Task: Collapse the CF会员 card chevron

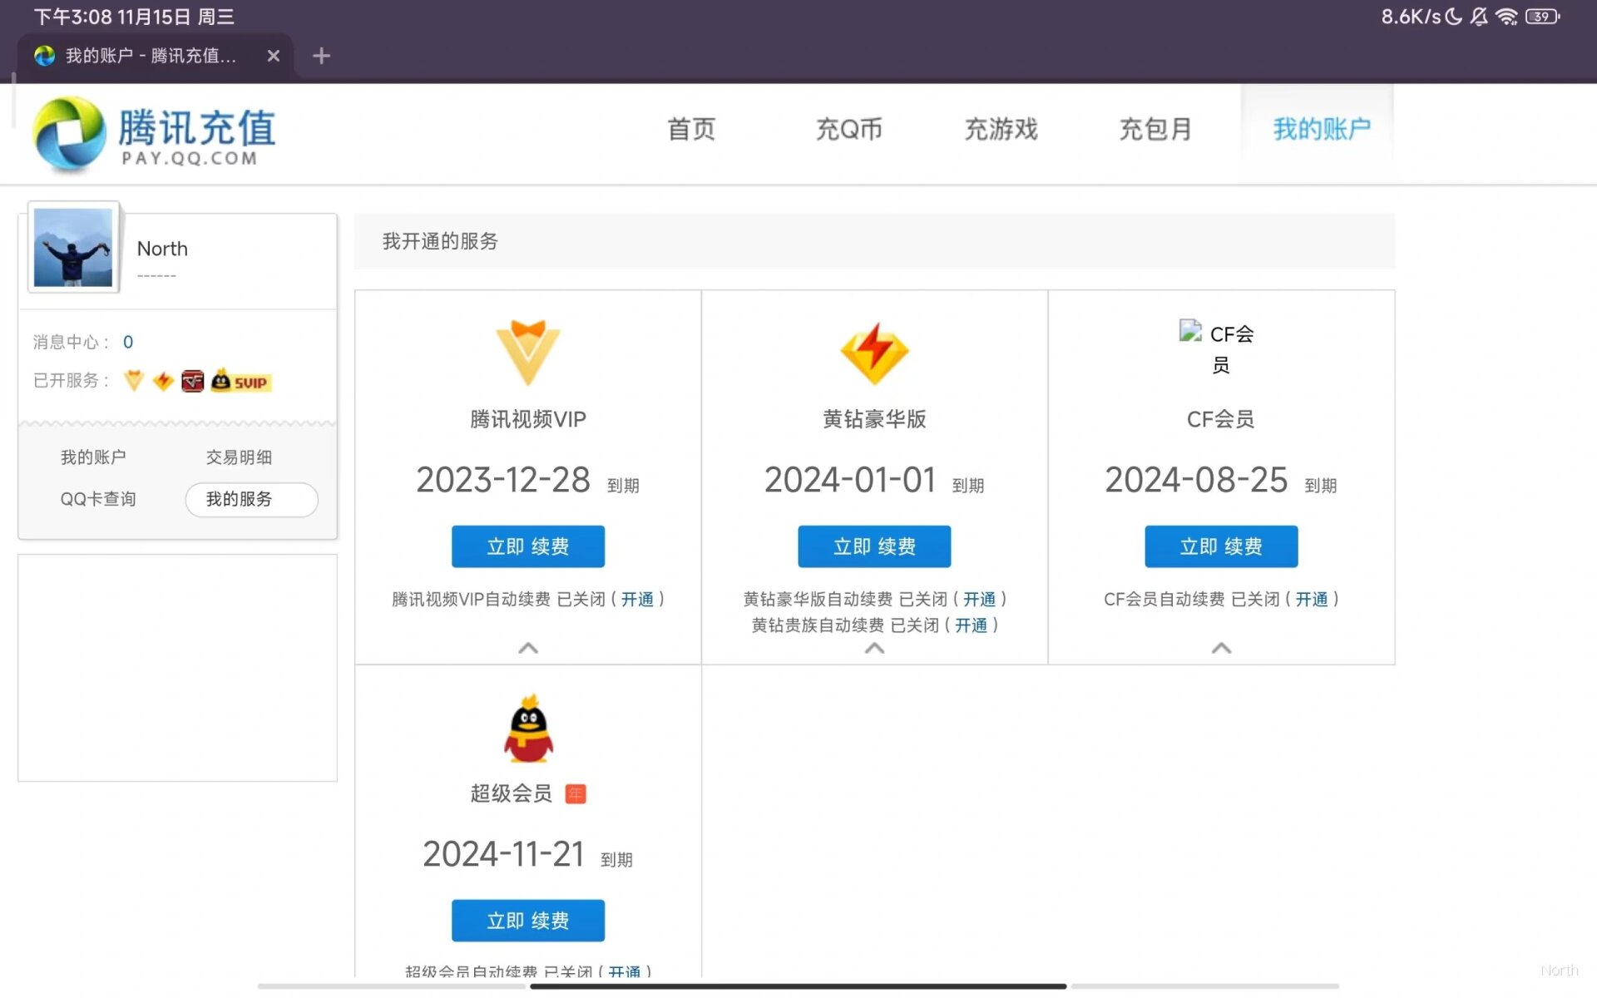Action: (1221, 648)
